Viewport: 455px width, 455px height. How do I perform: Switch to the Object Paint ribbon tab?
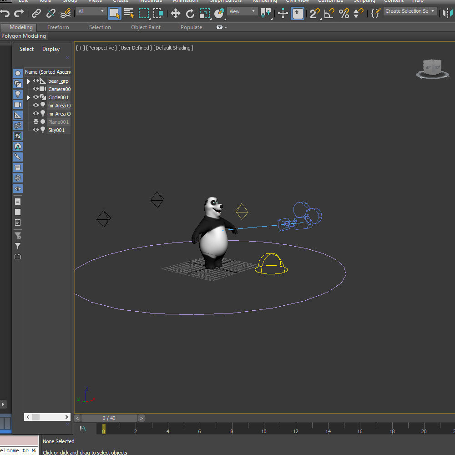pyautogui.click(x=146, y=27)
